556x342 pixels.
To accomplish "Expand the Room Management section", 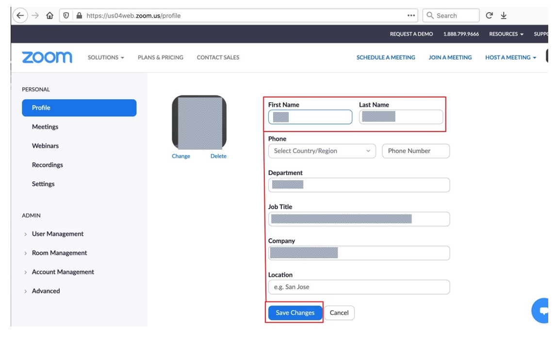I will pos(59,253).
